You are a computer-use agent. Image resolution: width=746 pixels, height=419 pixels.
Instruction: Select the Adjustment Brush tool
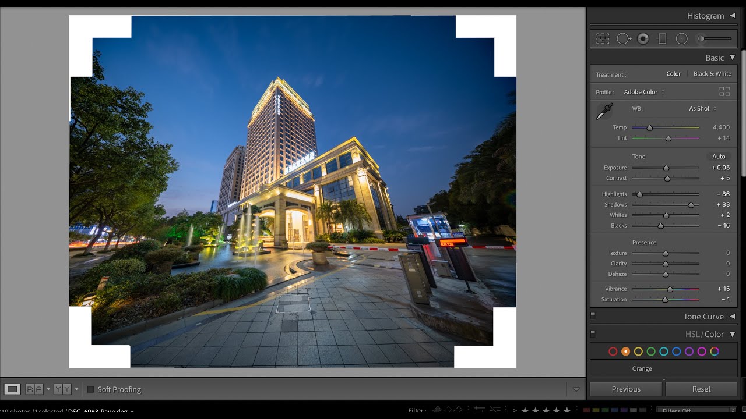pyautogui.click(x=715, y=39)
